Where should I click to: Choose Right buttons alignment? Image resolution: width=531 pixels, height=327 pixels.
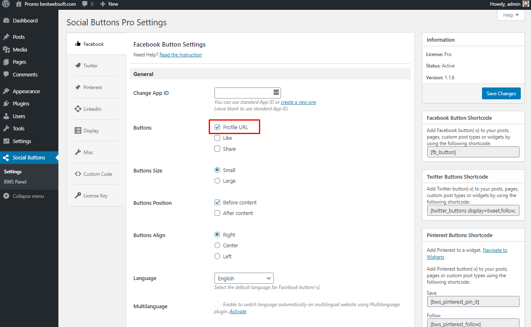coord(217,235)
